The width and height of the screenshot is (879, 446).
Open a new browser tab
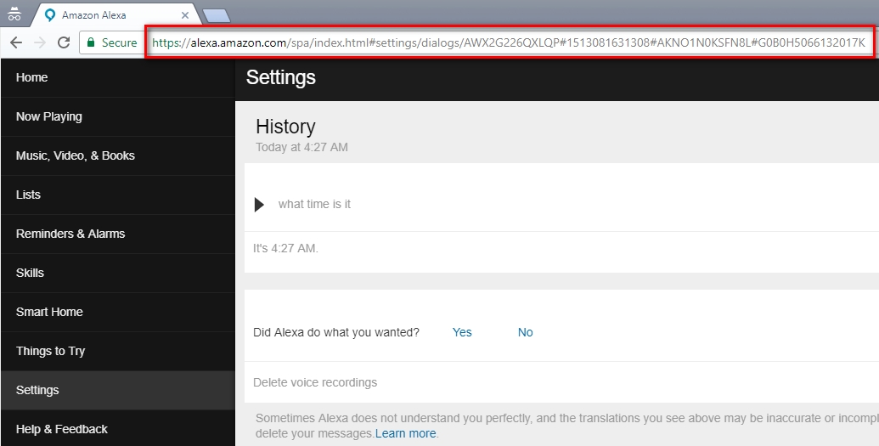pos(216,15)
